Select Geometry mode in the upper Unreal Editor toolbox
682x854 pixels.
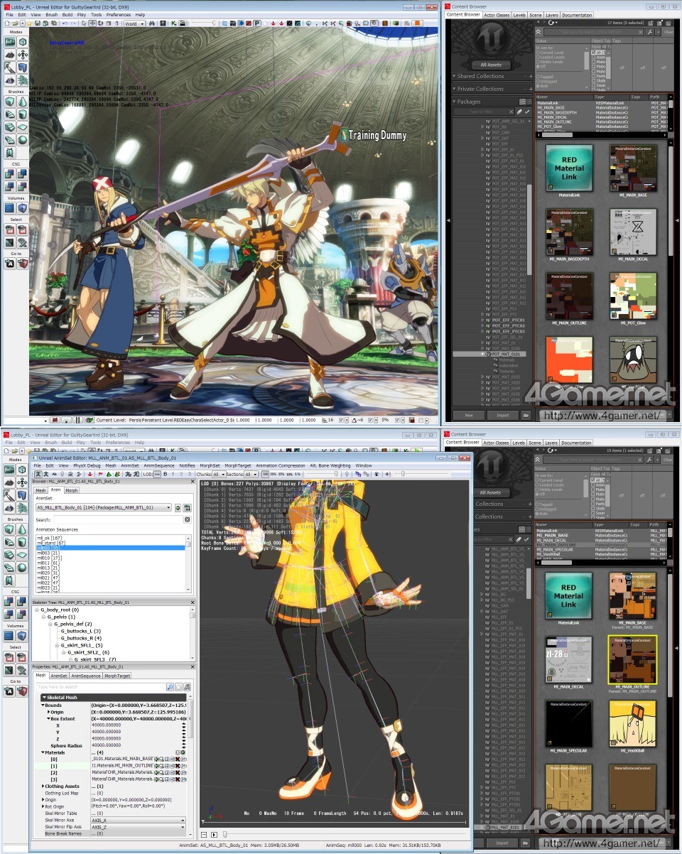[23, 42]
